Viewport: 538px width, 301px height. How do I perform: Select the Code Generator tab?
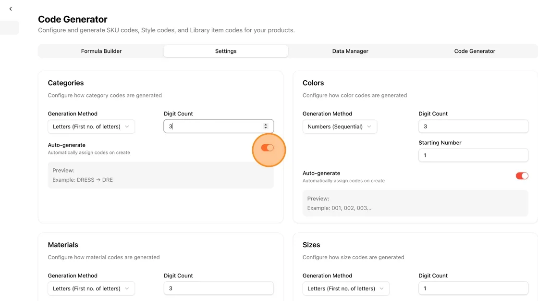[475, 51]
